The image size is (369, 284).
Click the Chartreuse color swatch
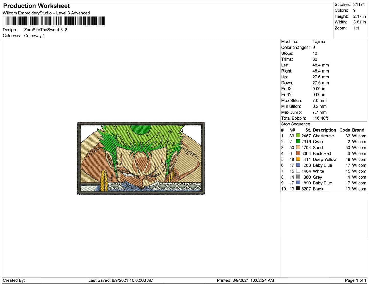298,136
